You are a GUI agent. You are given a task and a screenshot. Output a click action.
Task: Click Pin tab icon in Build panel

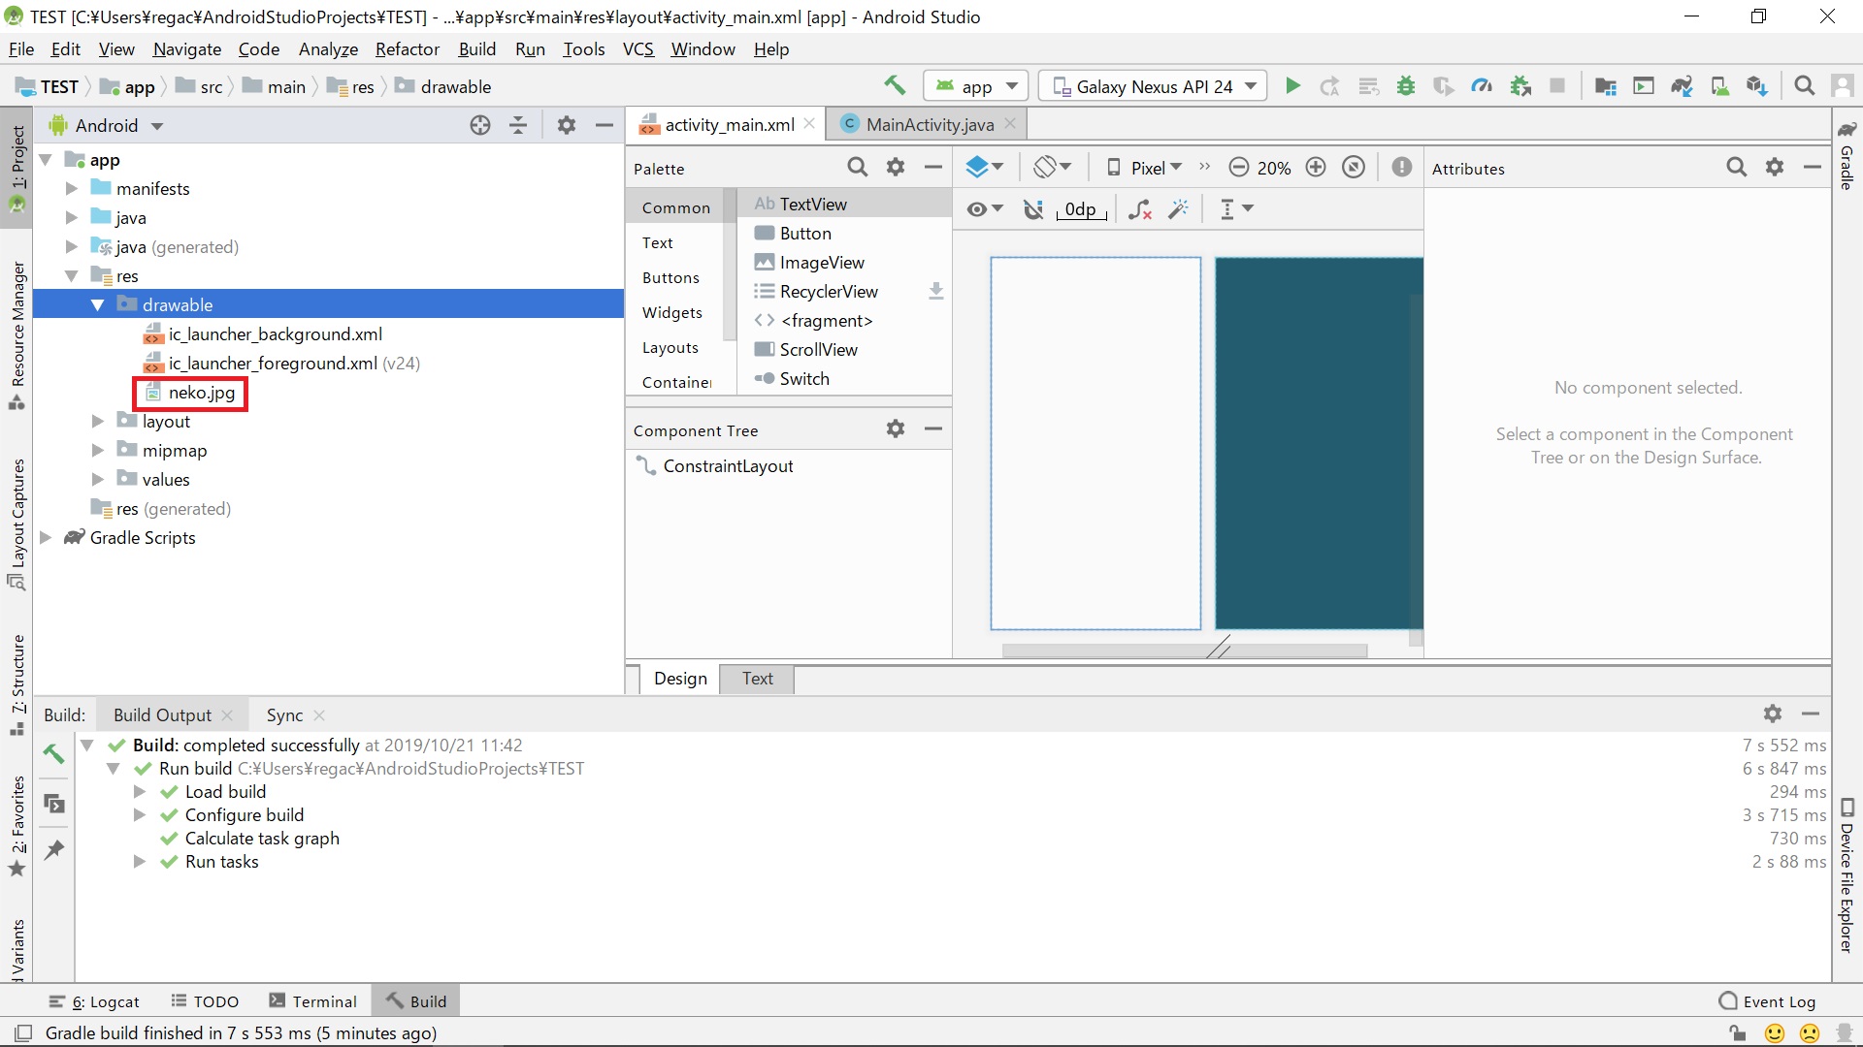[54, 850]
